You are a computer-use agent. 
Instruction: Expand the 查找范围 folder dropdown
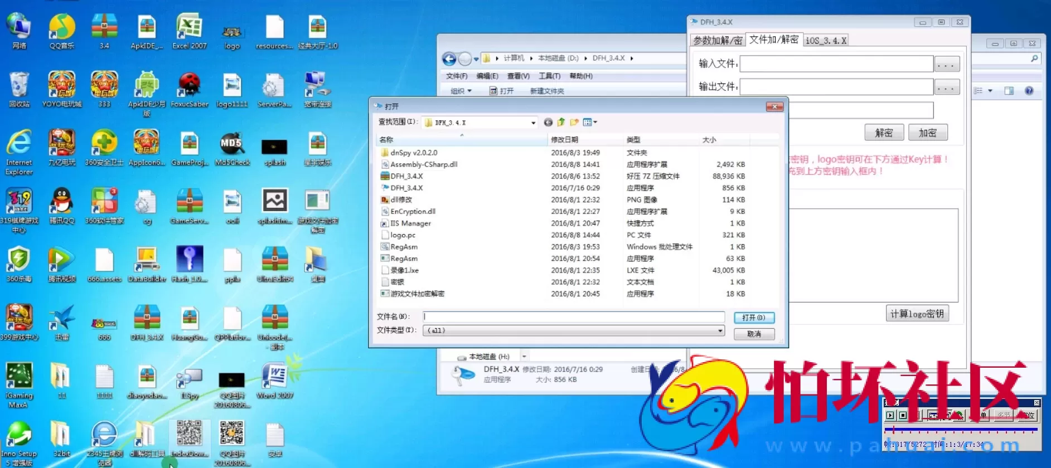pos(533,123)
